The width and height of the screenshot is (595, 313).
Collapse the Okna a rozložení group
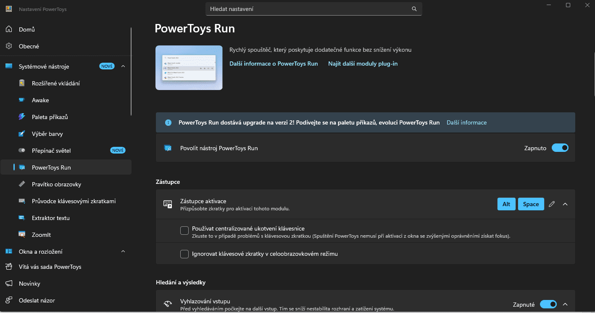coord(123,252)
